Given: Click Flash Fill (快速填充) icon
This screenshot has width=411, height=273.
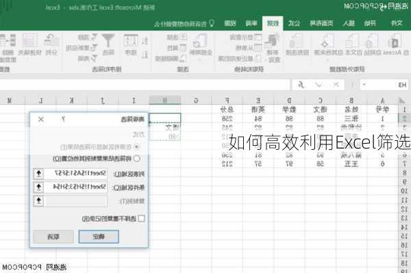Looking at the screenshot, I should (x=29, y=44).
